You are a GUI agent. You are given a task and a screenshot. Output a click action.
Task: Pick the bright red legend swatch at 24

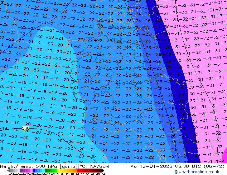78,170
